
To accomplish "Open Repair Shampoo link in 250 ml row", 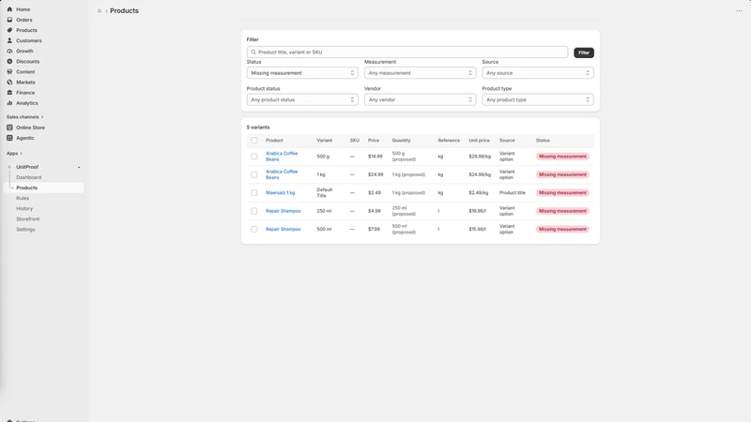I will point(284,211).
